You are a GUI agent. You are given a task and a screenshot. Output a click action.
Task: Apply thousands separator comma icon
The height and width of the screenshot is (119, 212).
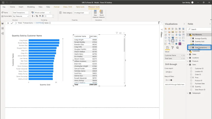[40, 16]
